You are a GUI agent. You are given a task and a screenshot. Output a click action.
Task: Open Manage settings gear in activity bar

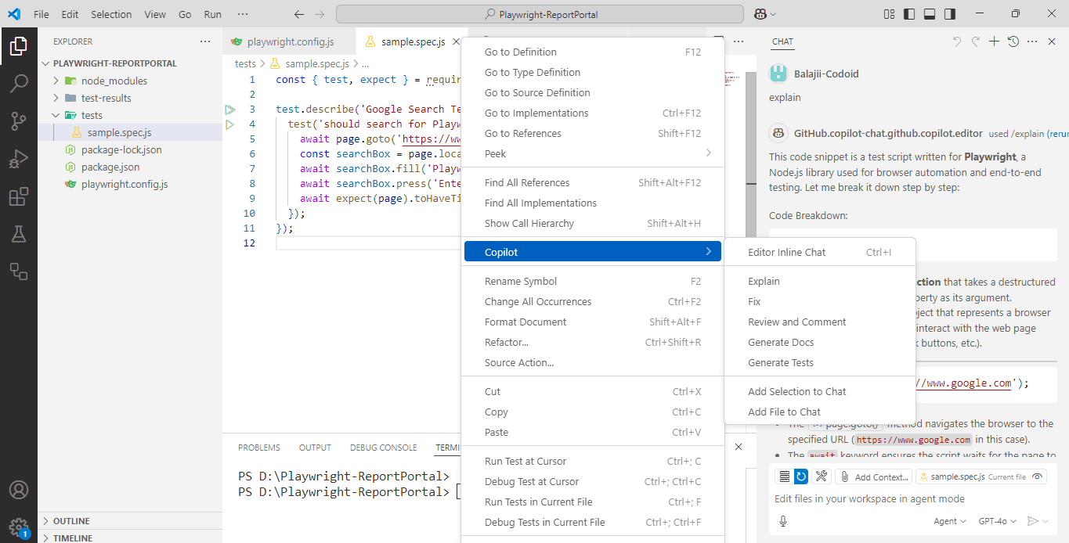coord(19,528)
